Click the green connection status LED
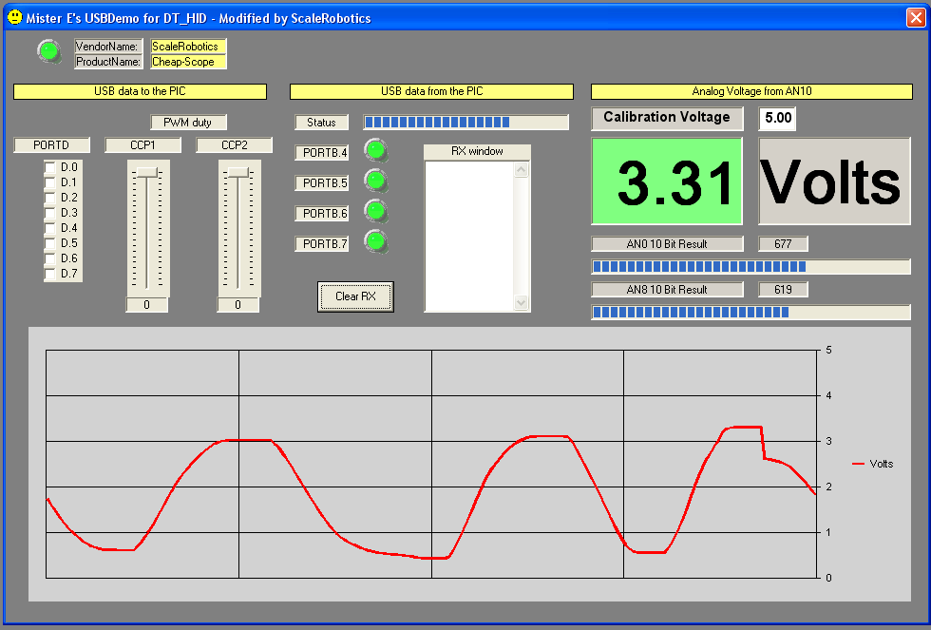The height and width of the screenshot is (630, 931). (x=47, y=52)
